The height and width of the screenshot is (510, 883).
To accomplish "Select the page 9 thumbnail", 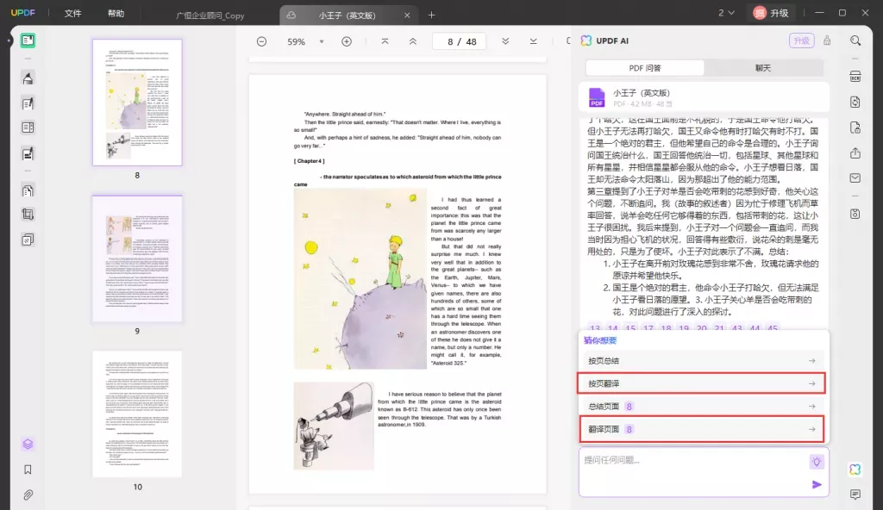I will pyautogui.click(x=137, y=259).
